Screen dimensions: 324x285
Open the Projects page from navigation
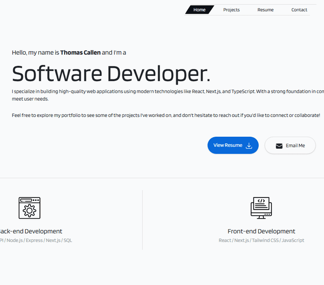231,10
